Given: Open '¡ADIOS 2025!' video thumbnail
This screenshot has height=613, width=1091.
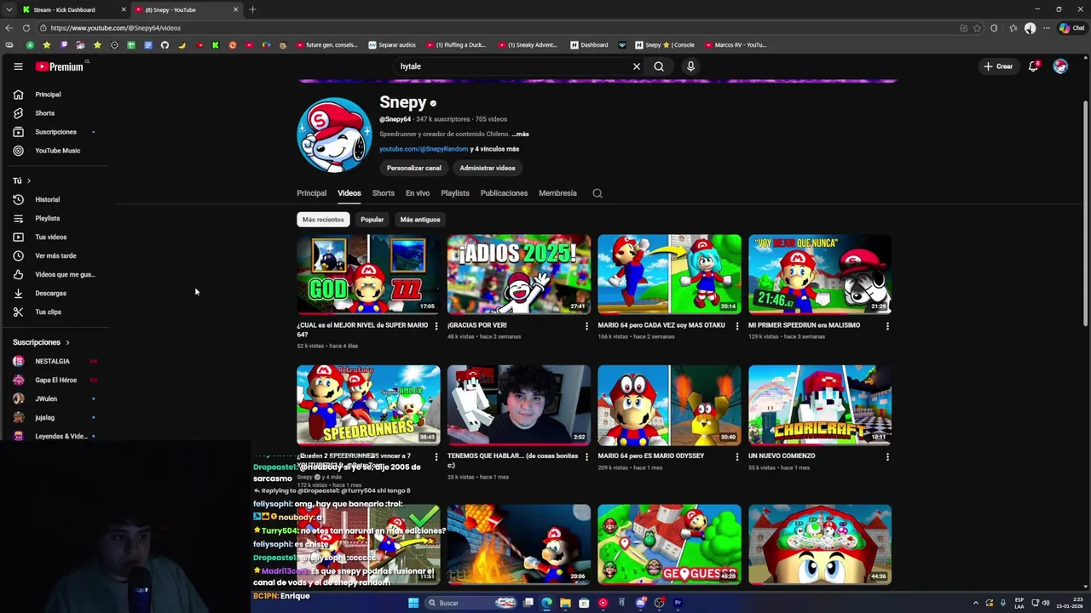Looking at the screenshot, I should coord(519,274).
